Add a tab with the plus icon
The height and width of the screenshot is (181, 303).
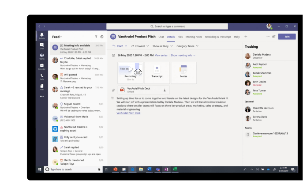tap(246, 37)
